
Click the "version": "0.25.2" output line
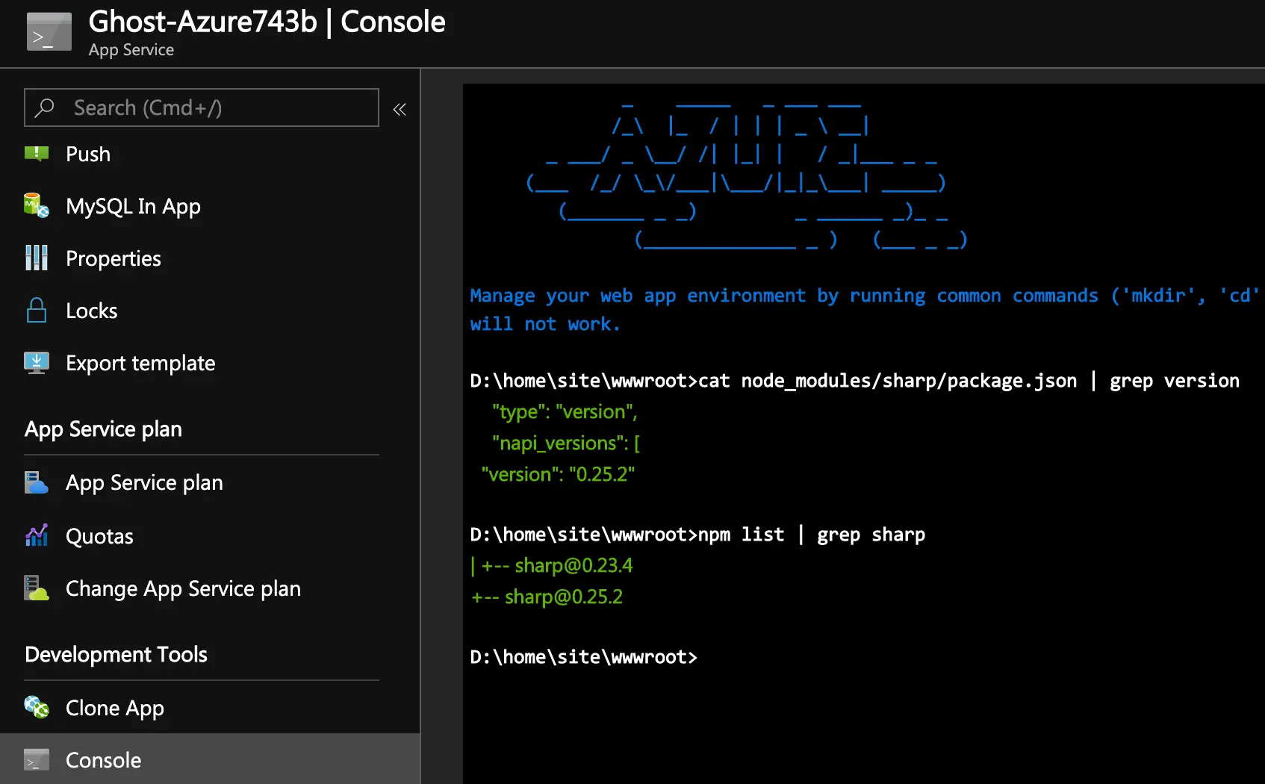point(558,475)
